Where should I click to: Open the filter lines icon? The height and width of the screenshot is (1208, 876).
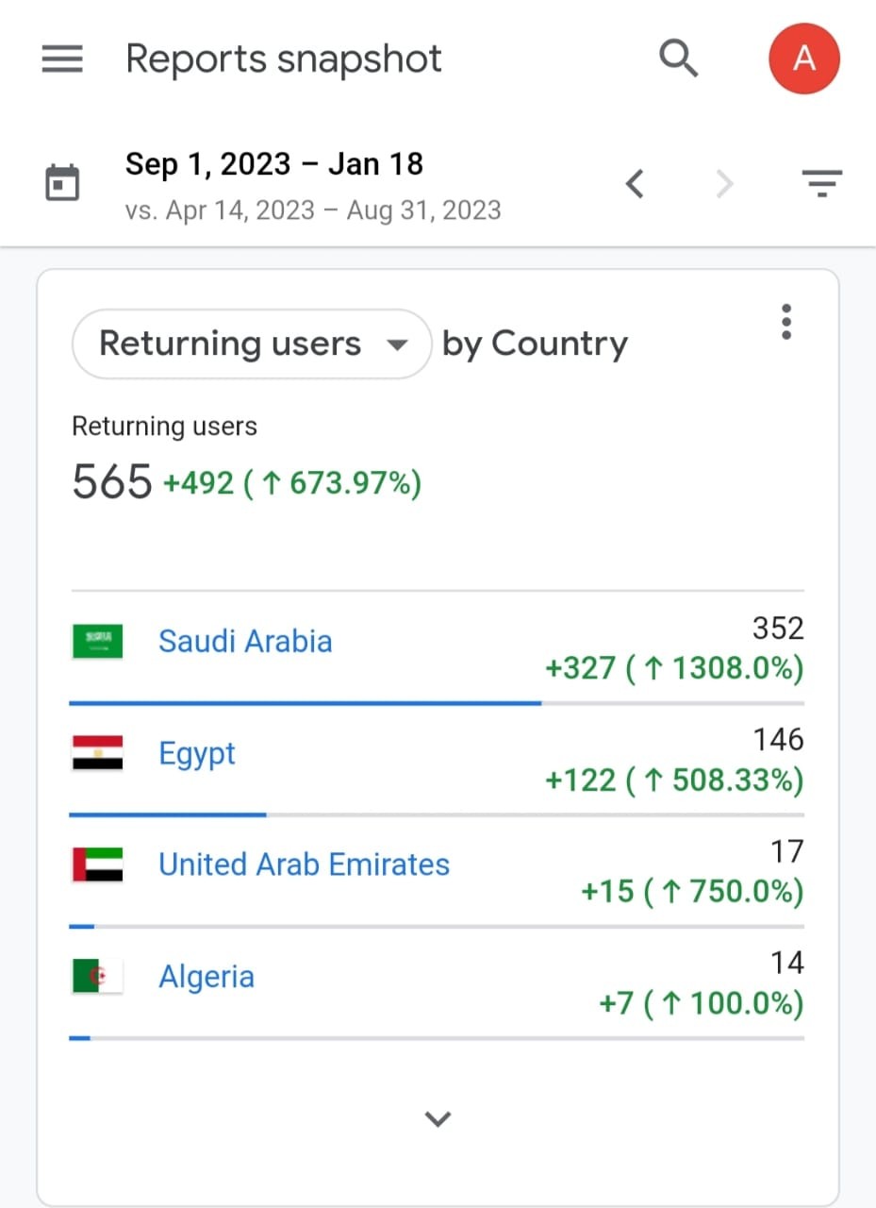(821, 183)
